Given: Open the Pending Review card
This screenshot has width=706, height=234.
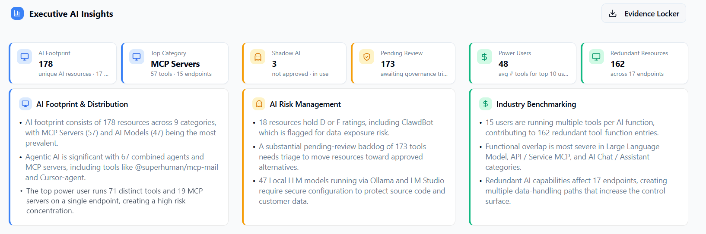Looking at the screenshot, I should (403, 63).
